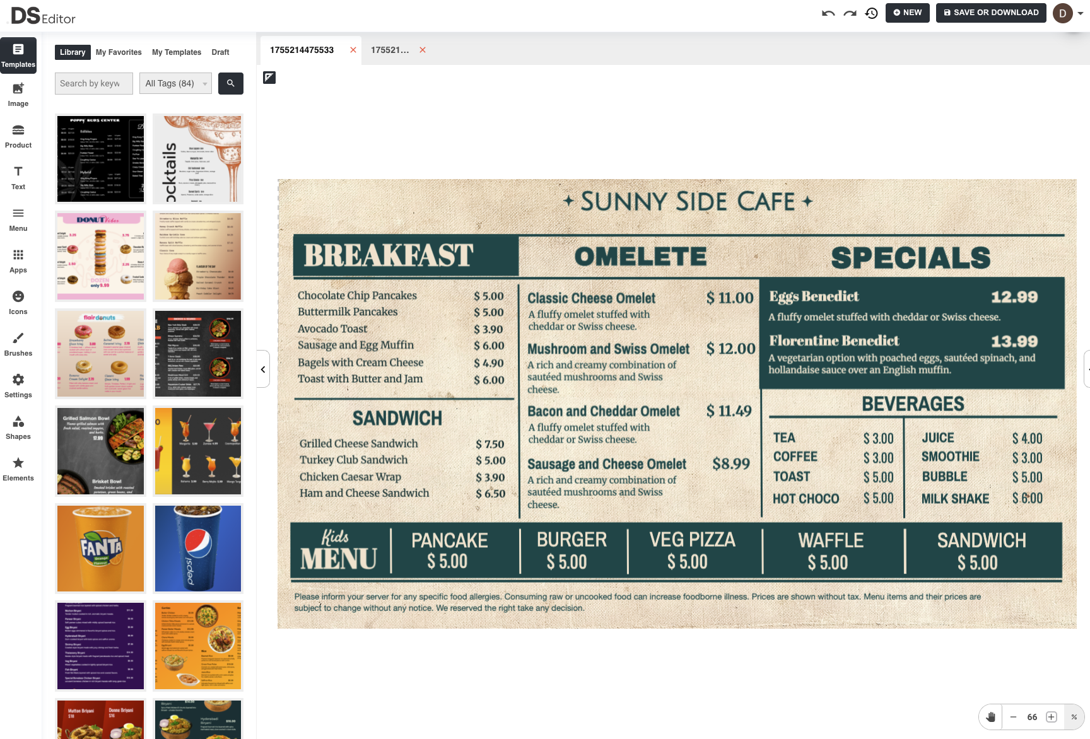1090x739 pixels.
Task: Select the Kids MENU banner label
Action: pos(339,550)
